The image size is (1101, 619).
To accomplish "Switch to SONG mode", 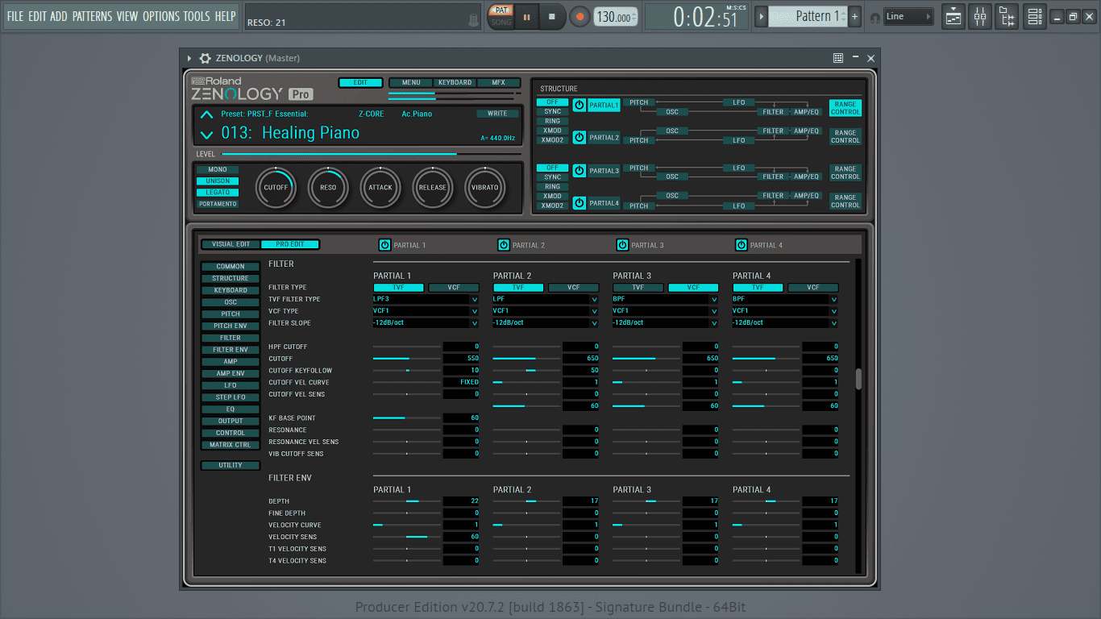I will click(501, 22).
